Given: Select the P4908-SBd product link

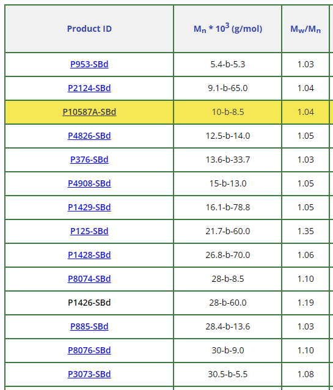Looking at the screenshot, I should click(x=89, y=183).
